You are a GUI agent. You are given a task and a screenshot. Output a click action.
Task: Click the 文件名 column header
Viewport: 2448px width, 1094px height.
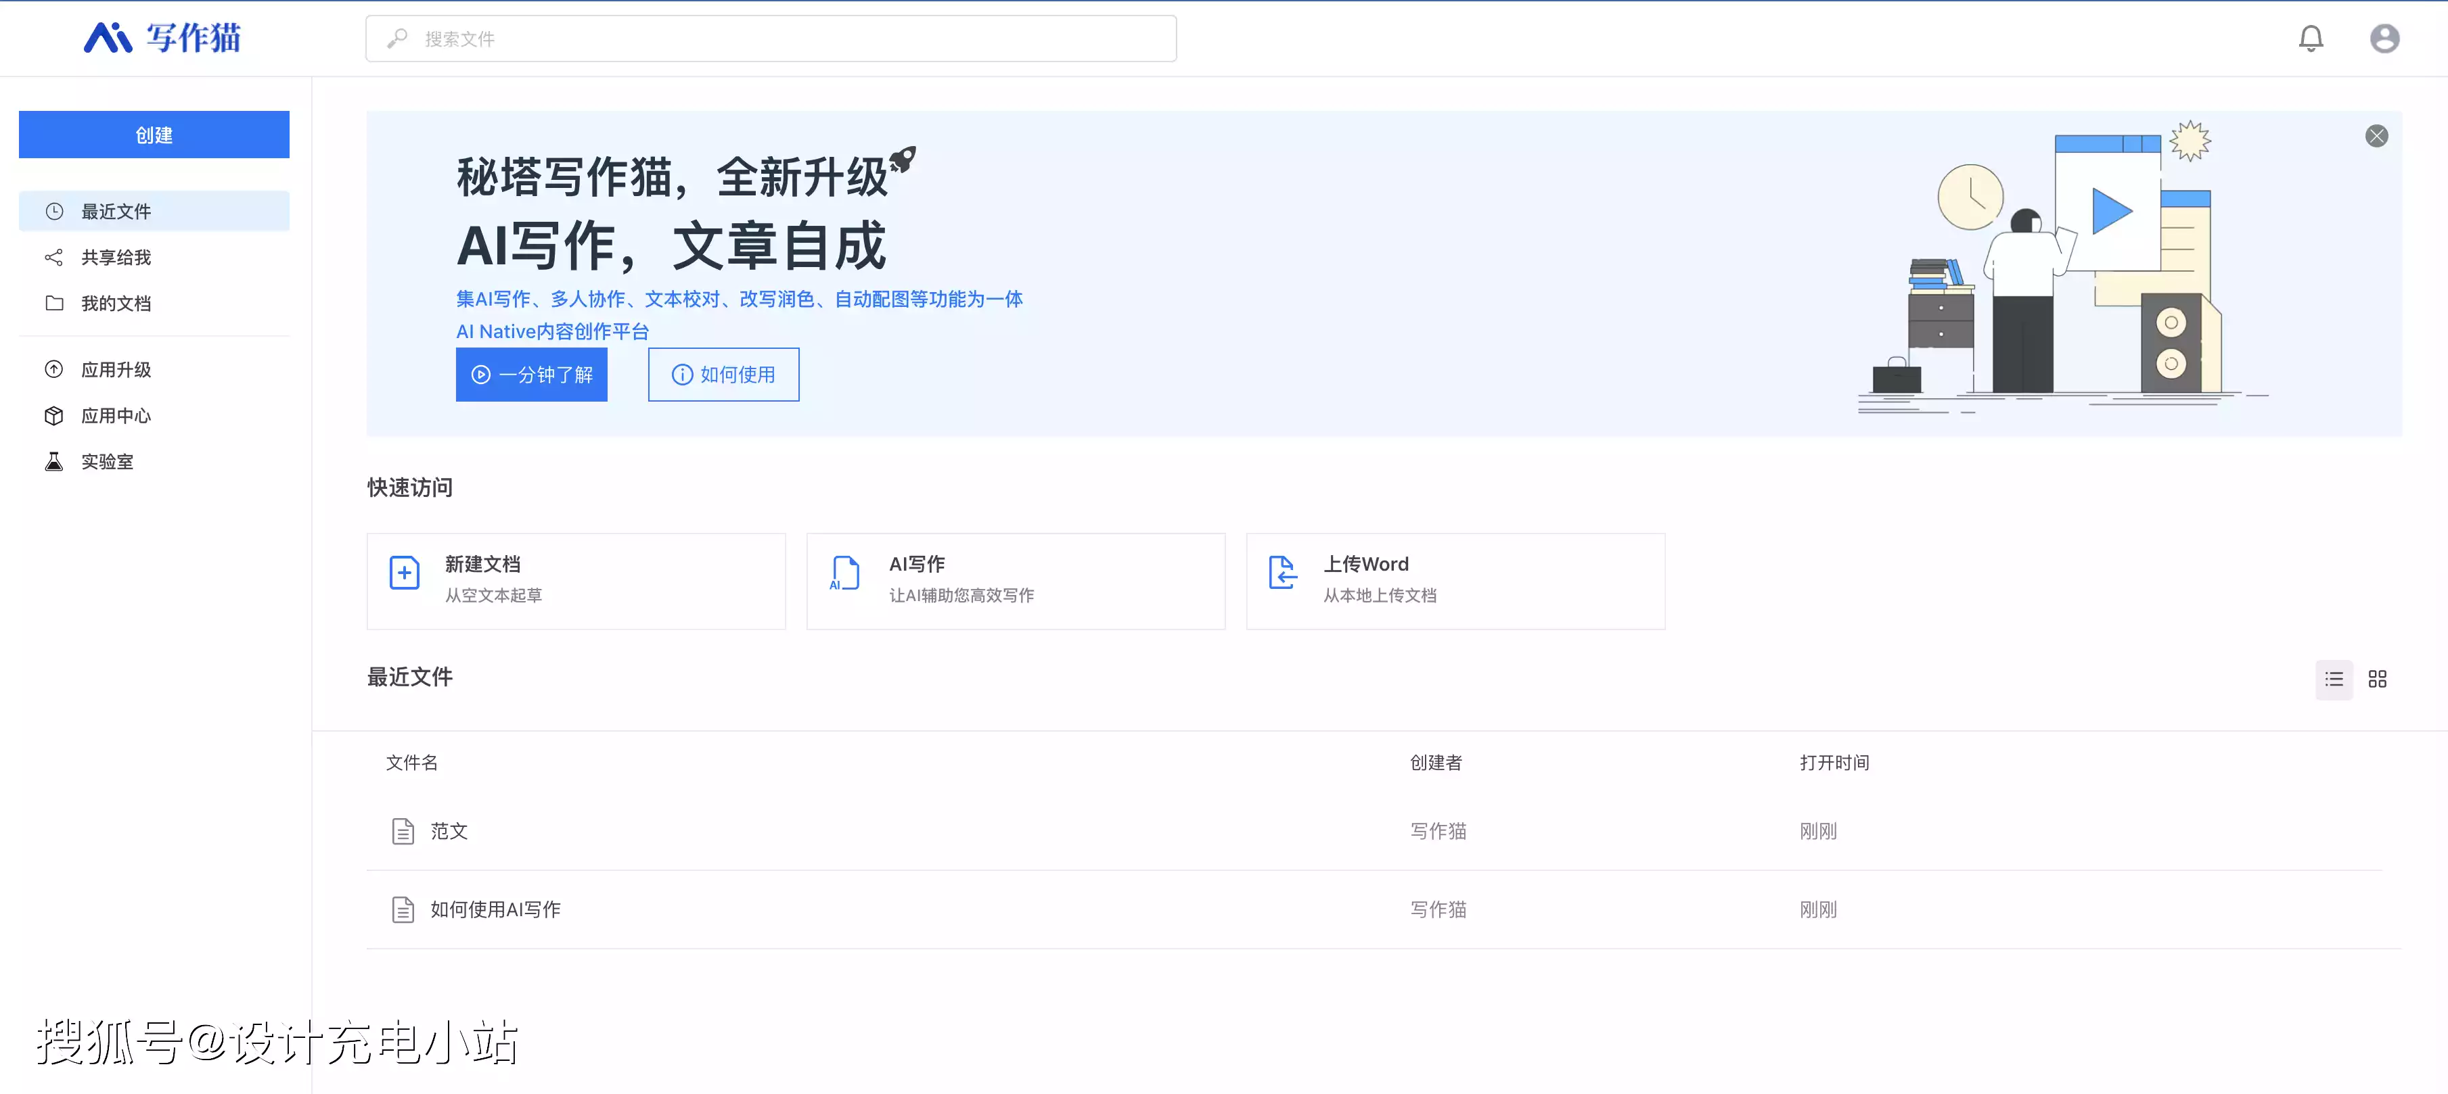(411, 763)
